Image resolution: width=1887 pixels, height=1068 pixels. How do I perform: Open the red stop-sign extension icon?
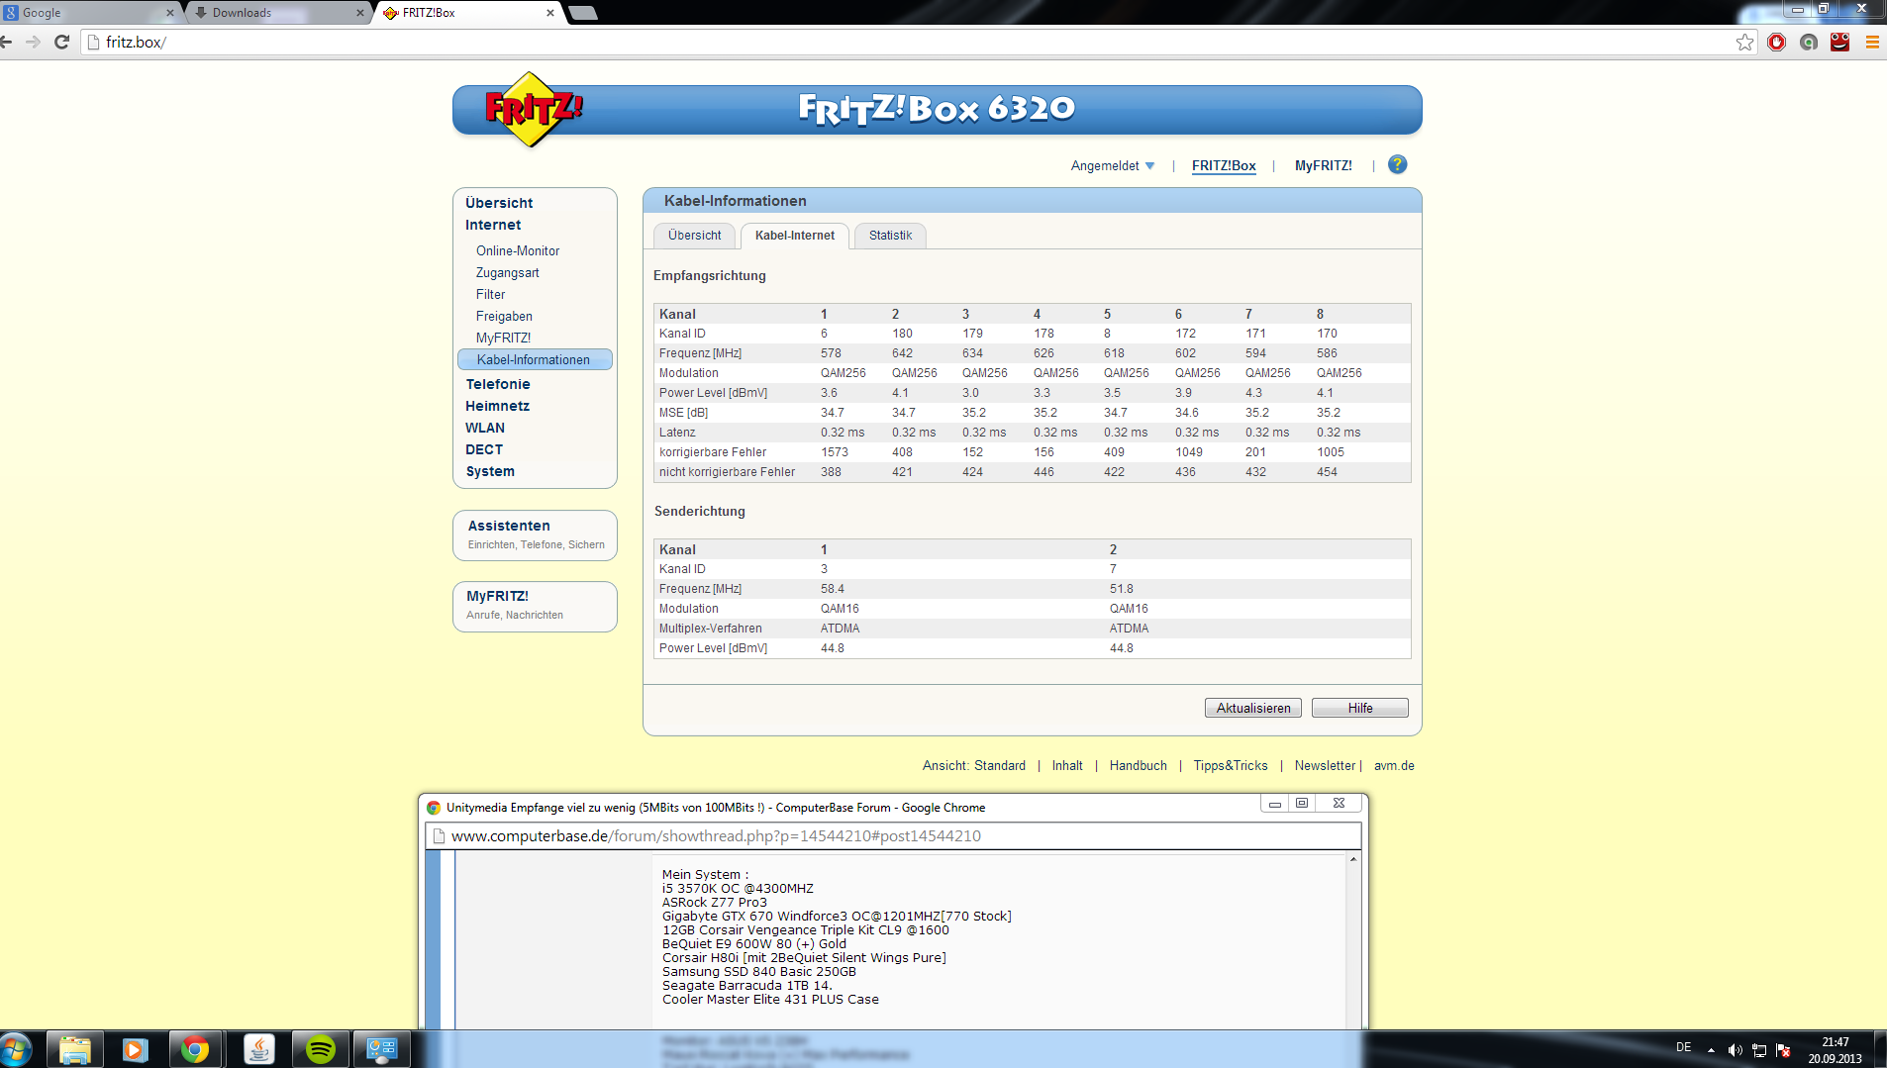1776,42
